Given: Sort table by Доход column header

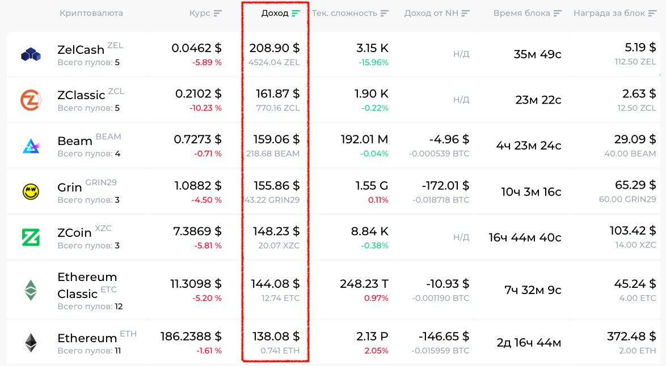Looking at the screenshot, I should coord(275,13).
